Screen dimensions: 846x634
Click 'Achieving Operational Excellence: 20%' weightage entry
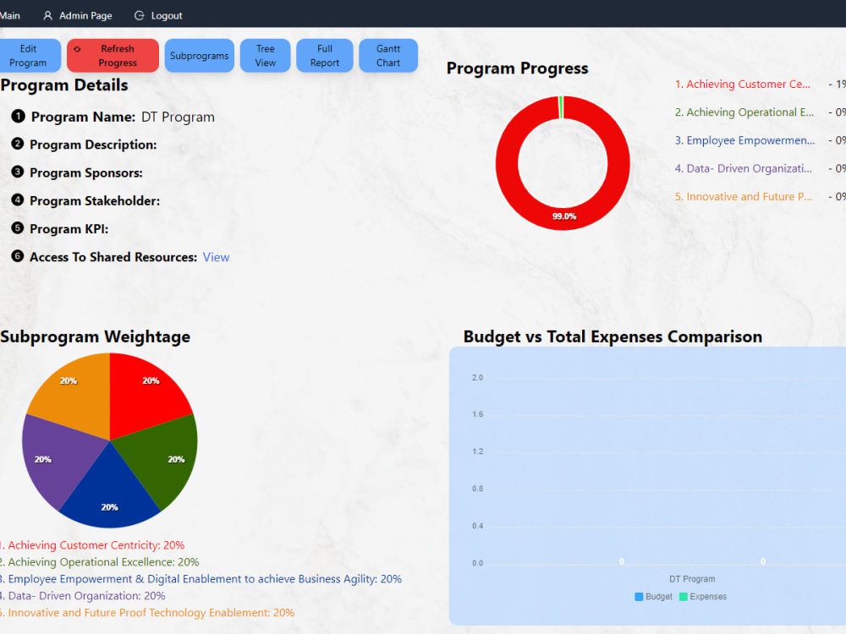click(x=100, y=562)
